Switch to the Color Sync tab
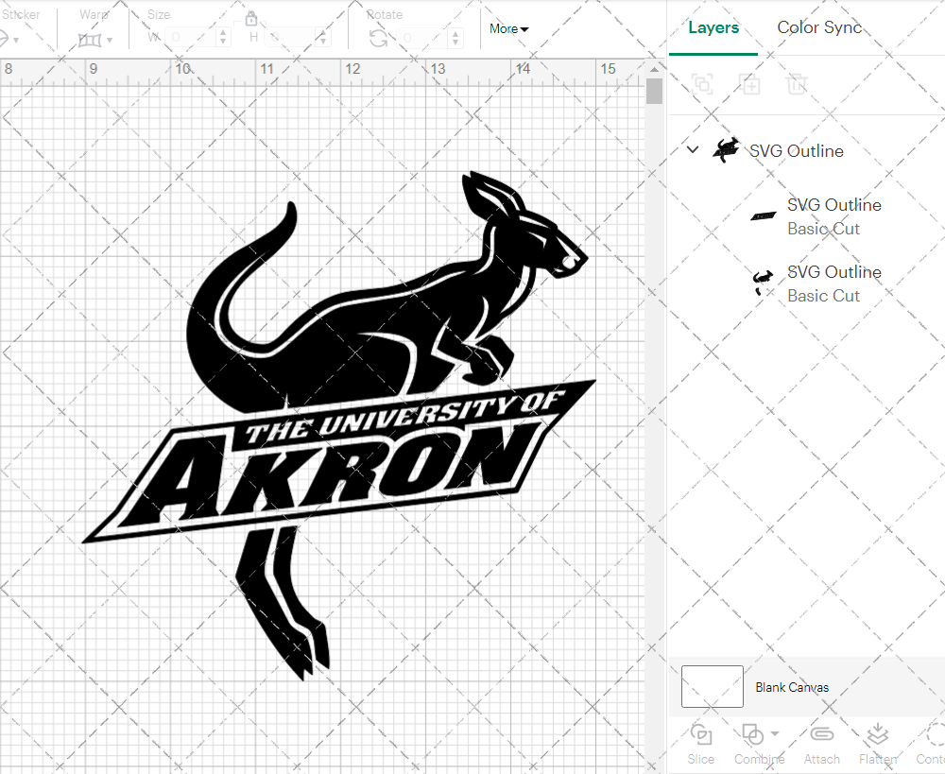This screenshot has width=945, height=774. tap(819, 27)
